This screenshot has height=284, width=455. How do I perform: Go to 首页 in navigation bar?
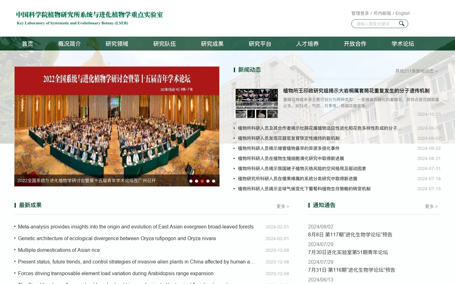[x=27, y=44]
